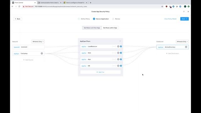The image size is (201, 113).
Task: Open the View Policy Model link
Action: 170,19
